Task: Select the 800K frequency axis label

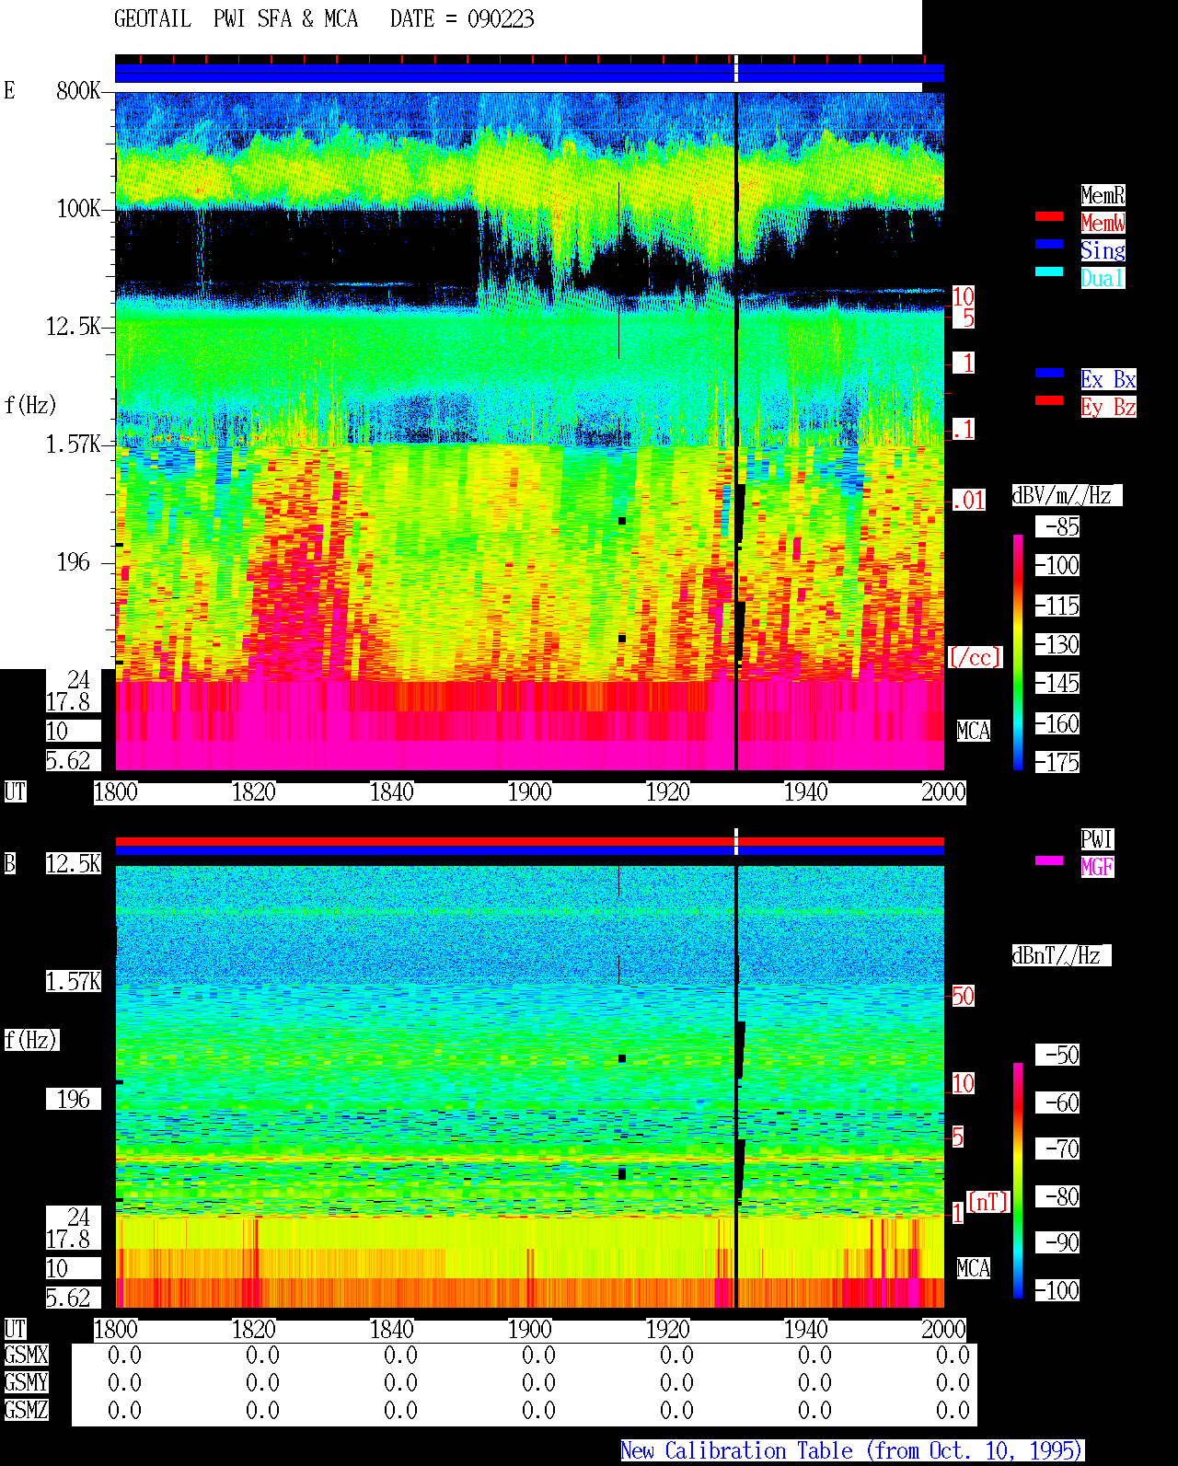Action: [78, 91]
